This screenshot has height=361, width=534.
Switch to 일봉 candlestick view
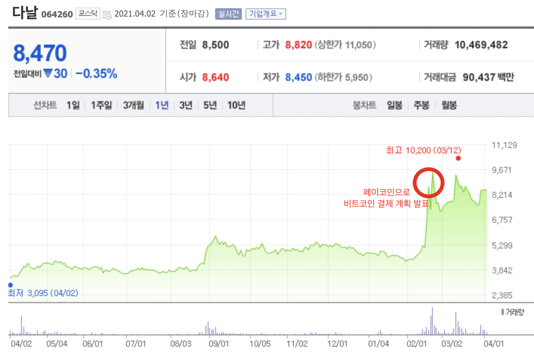394,106
